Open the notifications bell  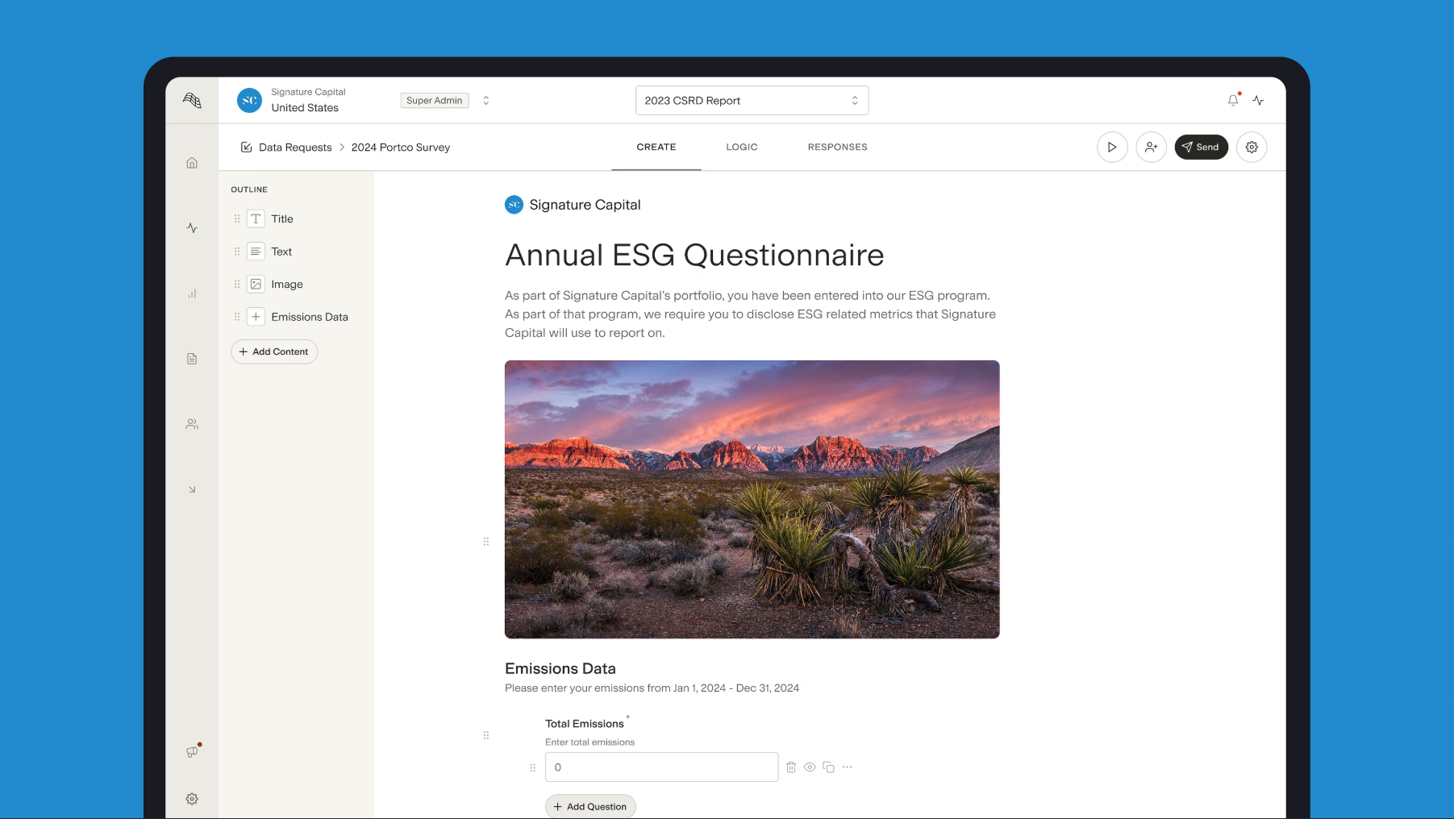(1233, 100)
